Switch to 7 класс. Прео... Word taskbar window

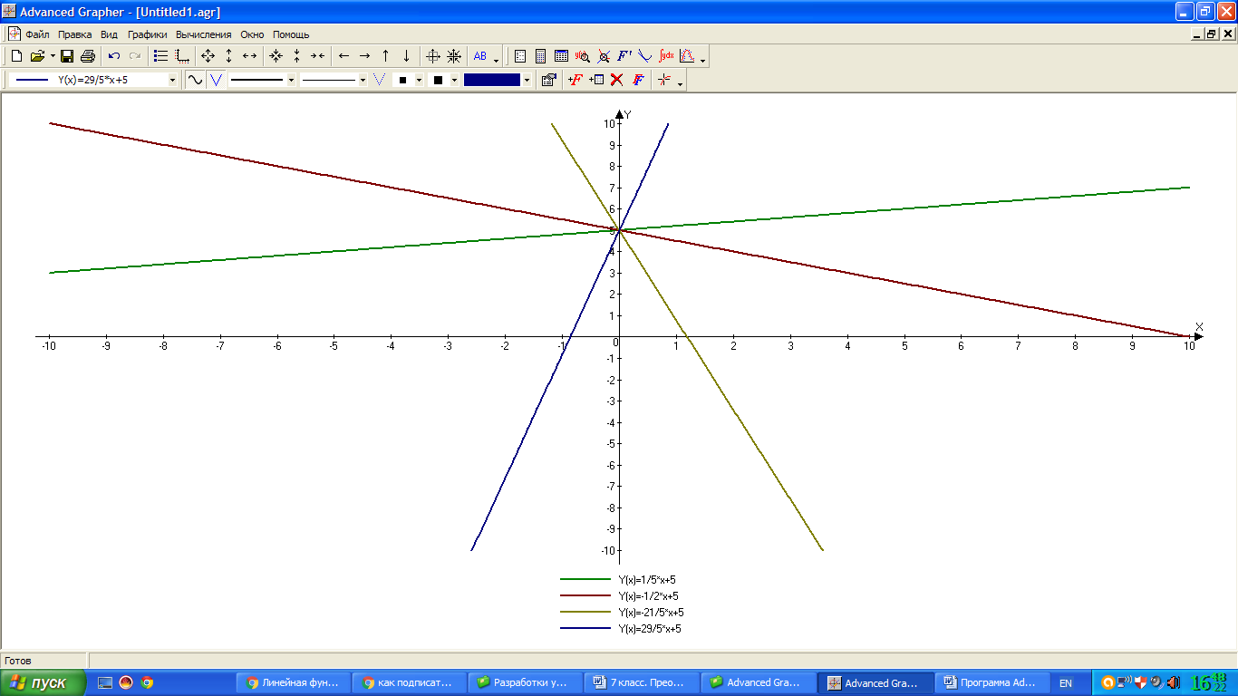[643, 683]
